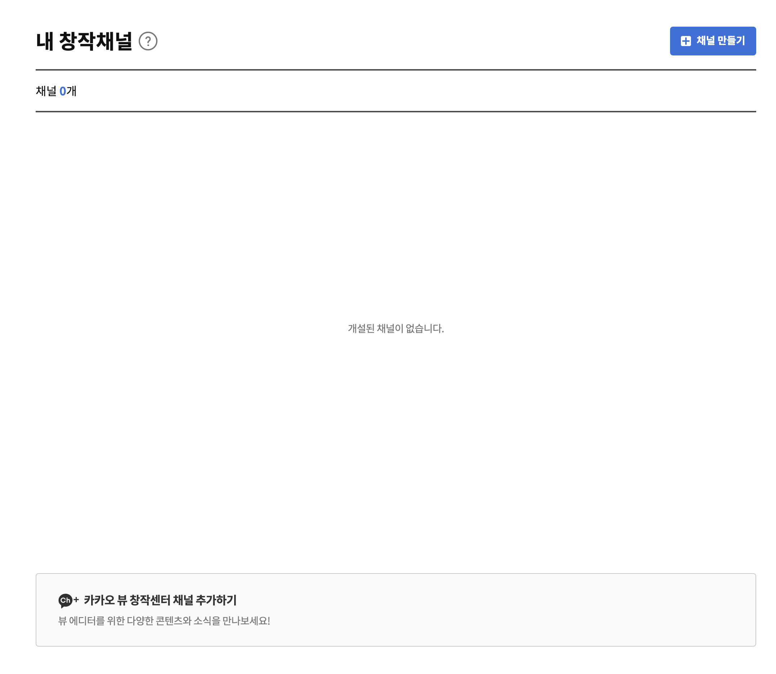Click 채널 추가하기 words in banner title

pyautogui.click(x=204, y=600)
